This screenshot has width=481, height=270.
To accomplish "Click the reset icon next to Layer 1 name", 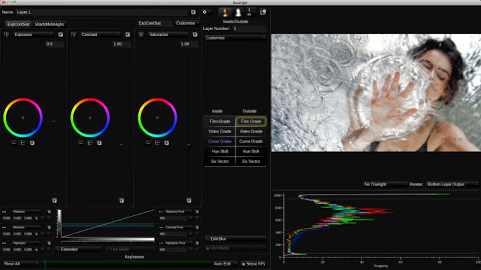I will (193, 12).
